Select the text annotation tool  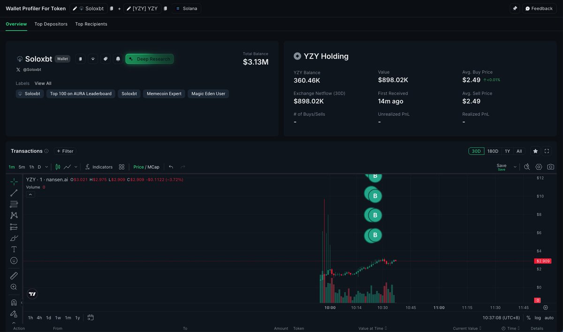tap(14, 249)
